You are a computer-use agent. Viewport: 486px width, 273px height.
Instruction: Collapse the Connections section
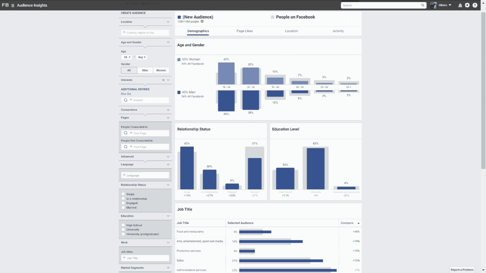(168, 110)
